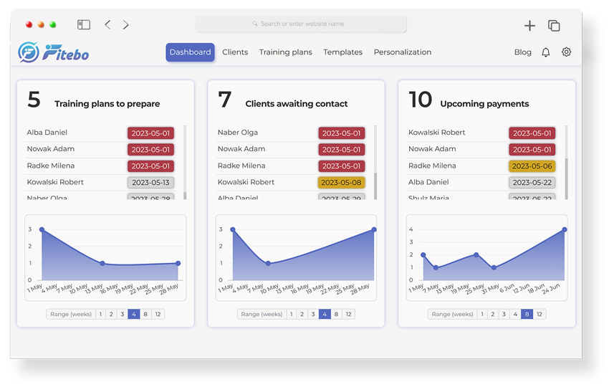Viewport: 609px width, 387px height.
Task: Click the Fitebo logo icon
Action: tap(29, 52)
